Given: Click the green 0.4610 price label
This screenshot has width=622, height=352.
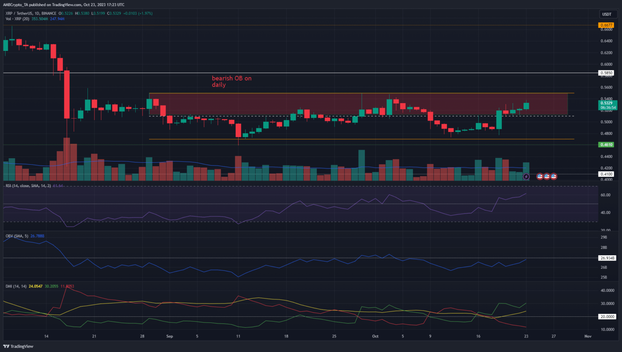Looking at the screenshot, I should (x=606, y=144).
